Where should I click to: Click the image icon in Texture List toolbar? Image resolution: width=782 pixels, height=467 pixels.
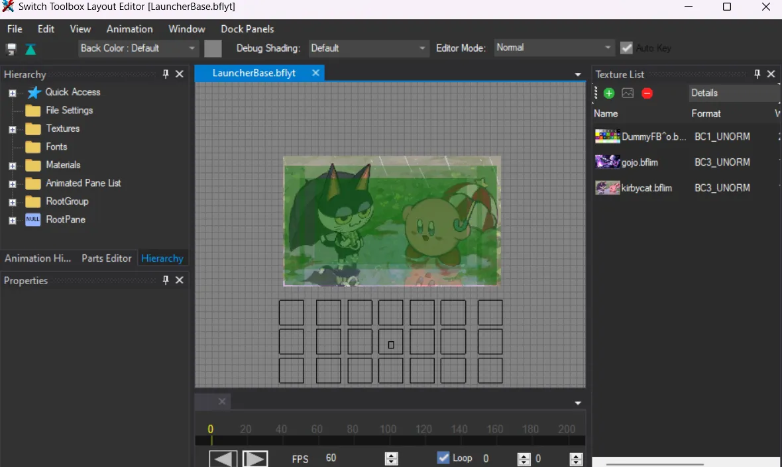click(x=628, y=93)
